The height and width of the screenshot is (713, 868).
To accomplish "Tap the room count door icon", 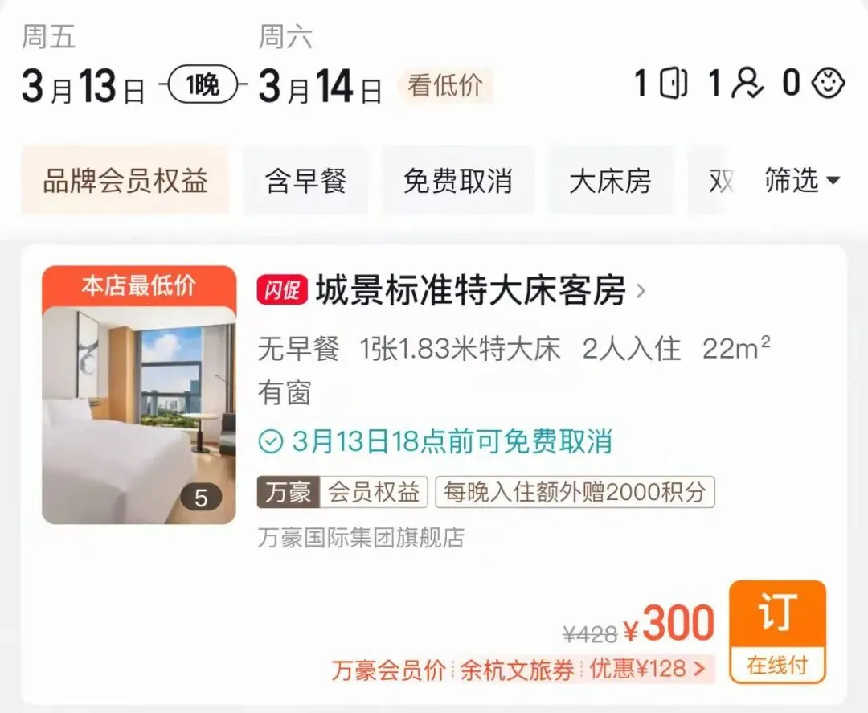I will 674,84.
